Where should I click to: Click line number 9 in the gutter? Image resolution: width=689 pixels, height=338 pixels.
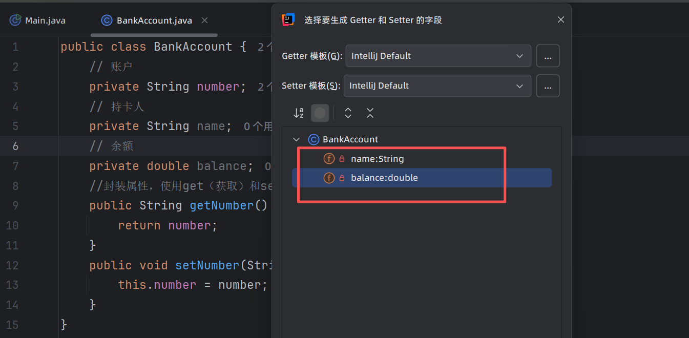[15, 206]
